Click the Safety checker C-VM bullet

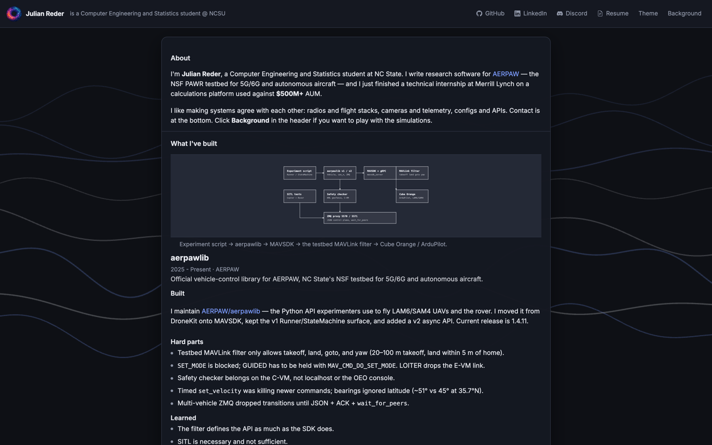pos(286,378)
